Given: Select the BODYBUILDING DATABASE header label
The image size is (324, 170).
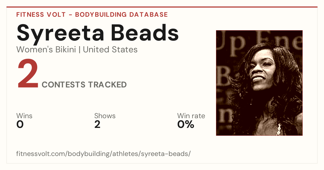Looking at the screenshot, I should click(122, 15).
